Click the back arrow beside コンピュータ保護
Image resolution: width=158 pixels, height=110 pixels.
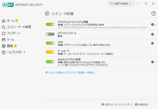tap(47, 13)
